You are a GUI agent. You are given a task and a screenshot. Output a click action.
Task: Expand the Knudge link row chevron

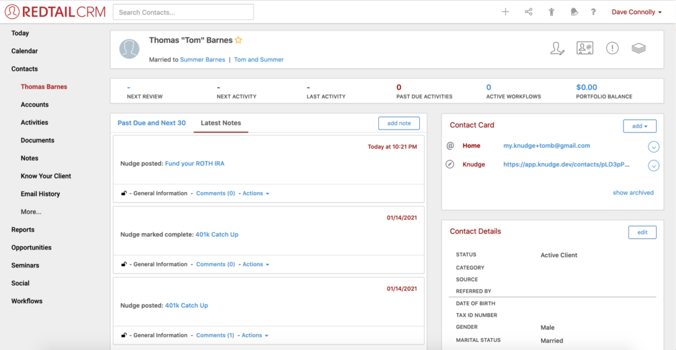pos(654,166)
